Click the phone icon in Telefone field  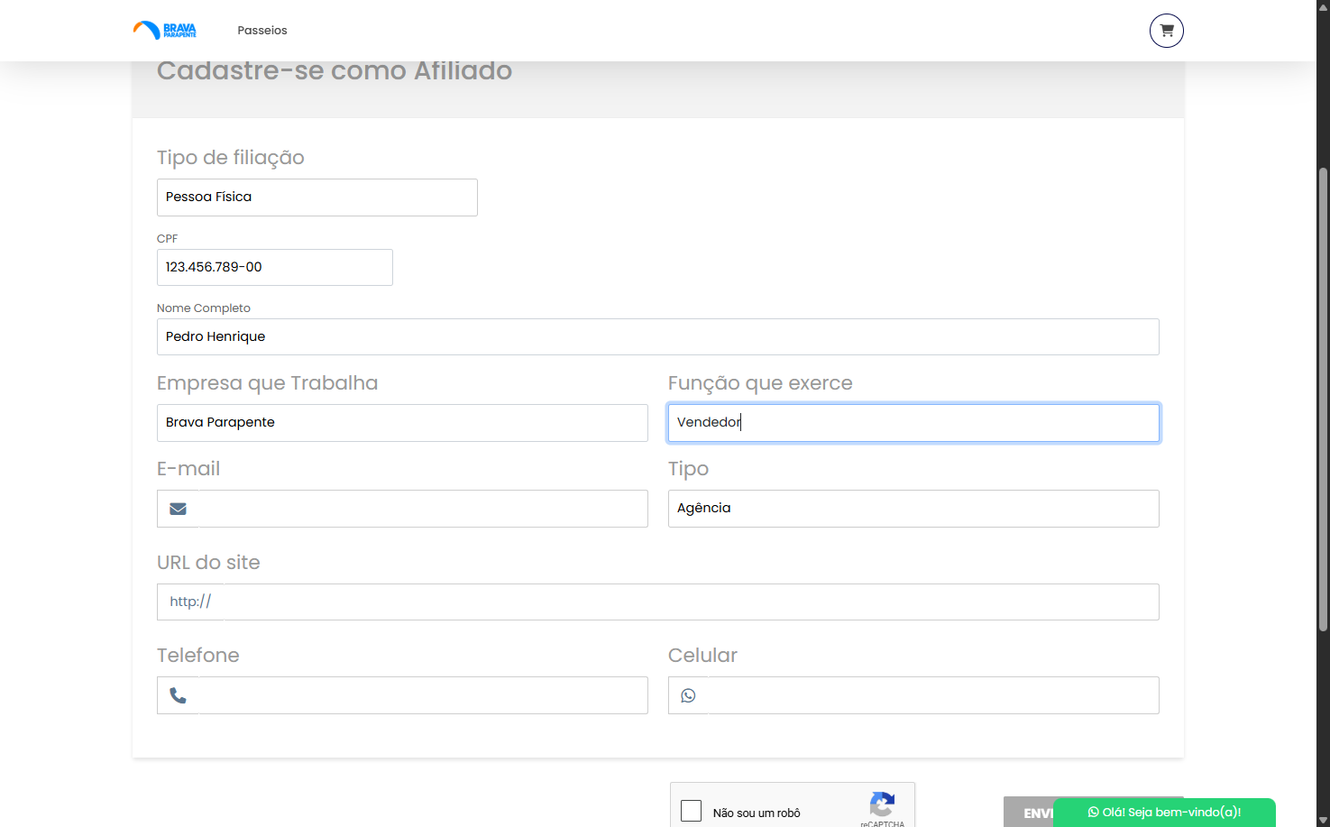(179, 695)
